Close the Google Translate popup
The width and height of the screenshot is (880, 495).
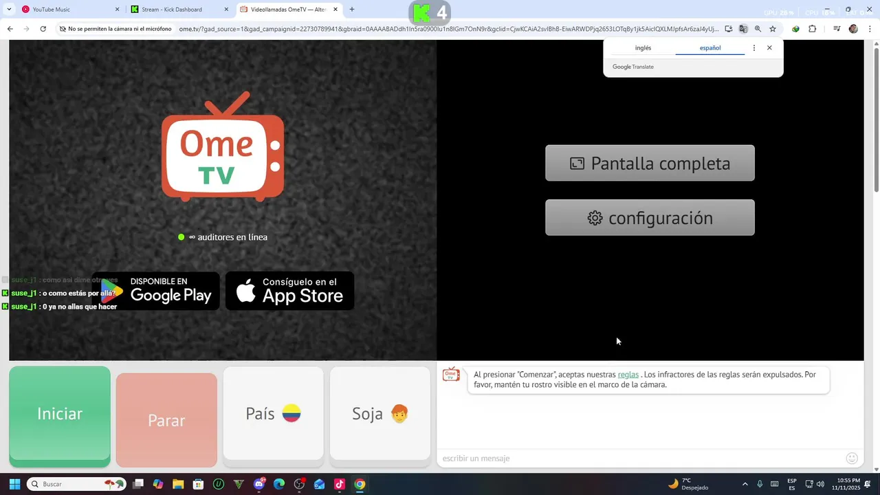coord(769,48)
